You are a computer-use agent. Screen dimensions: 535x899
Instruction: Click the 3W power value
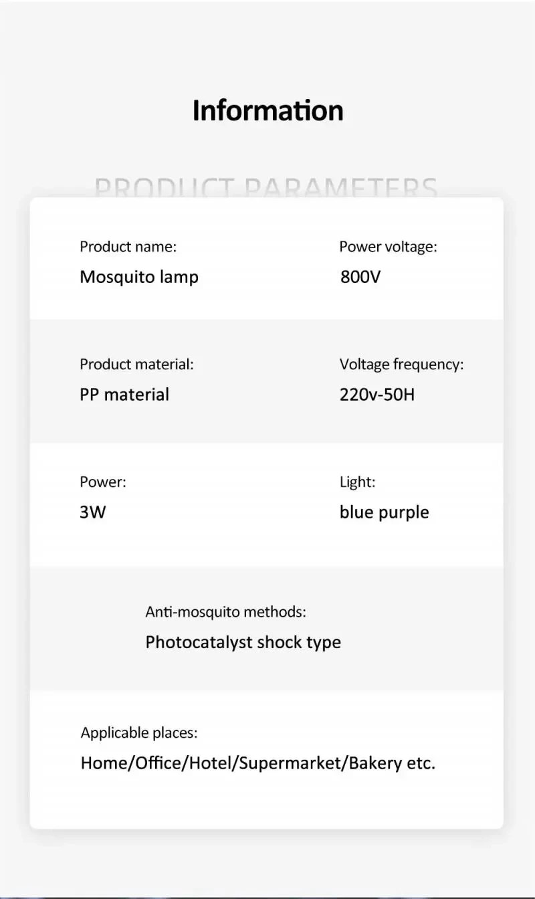point(93,512)
